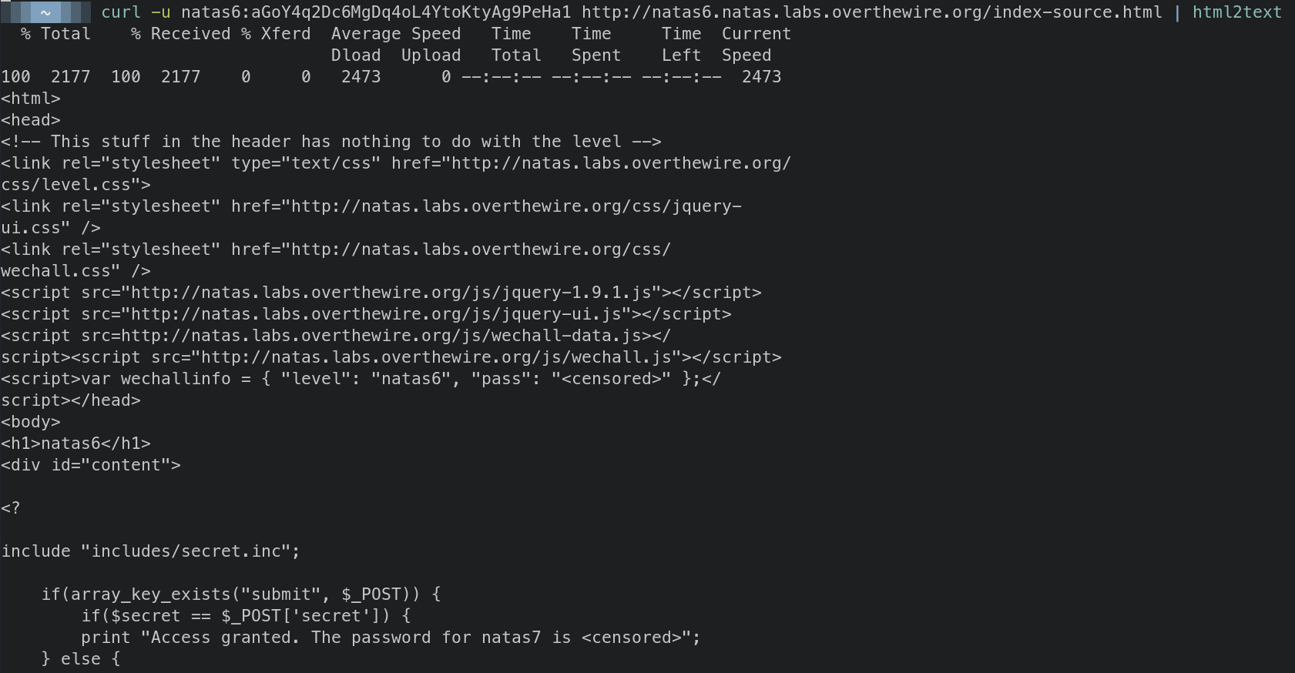Click the array_key_exists submit condition line
Viewport: 1295px width, 673px height.
click(x=240, y=594)
